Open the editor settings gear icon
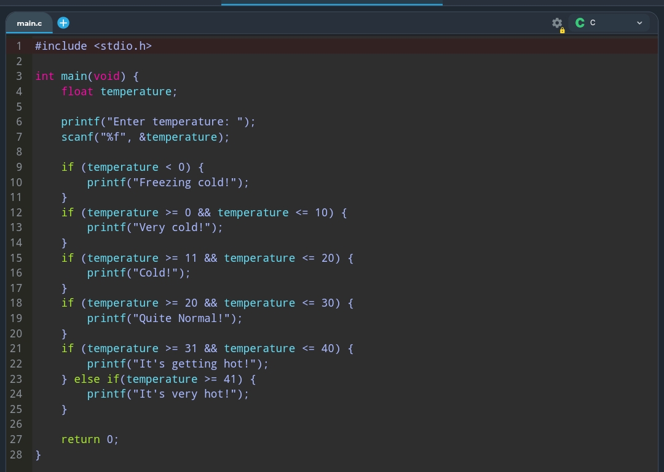The width and height of the screenshot is (664, 472). pos(557,23)
